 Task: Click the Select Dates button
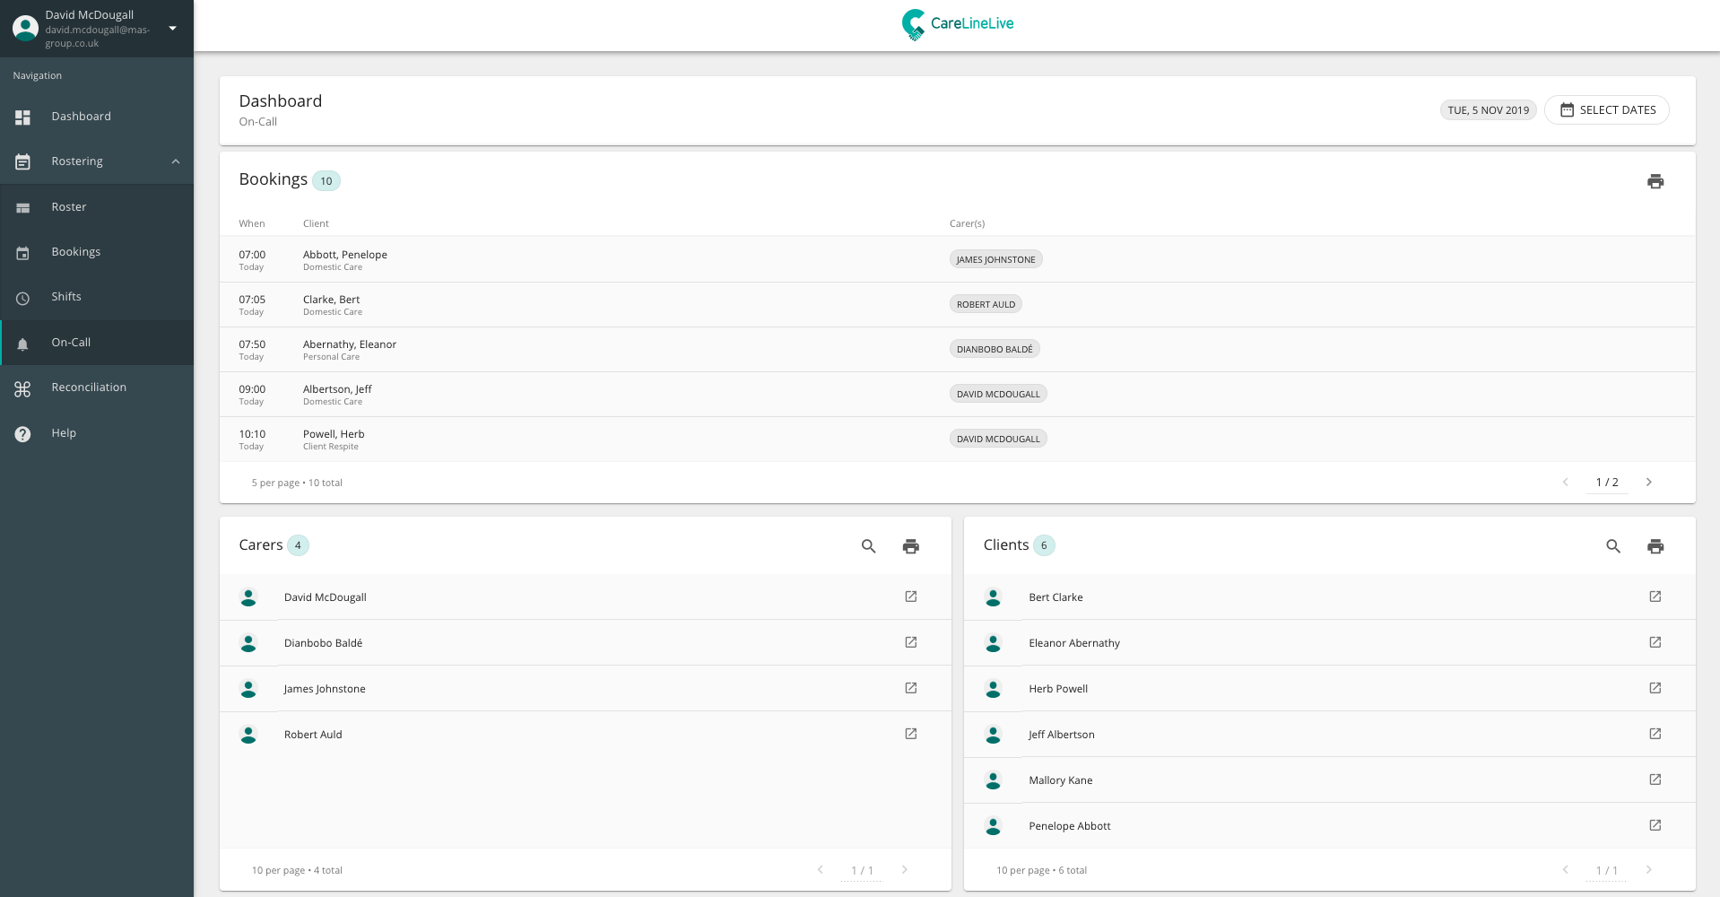coord(1607,110)
